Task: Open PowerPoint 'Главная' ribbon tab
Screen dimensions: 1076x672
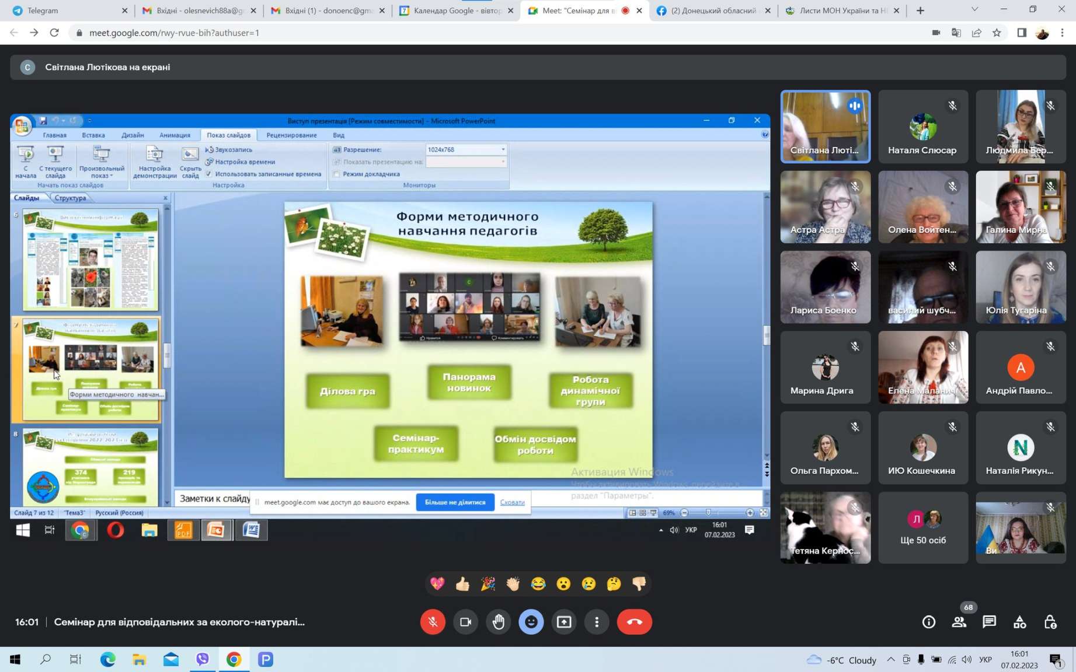Action: pos(54,135)
